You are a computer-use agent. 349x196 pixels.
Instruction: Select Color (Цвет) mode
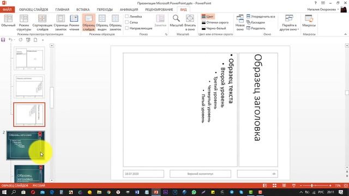tap(207, 16)
